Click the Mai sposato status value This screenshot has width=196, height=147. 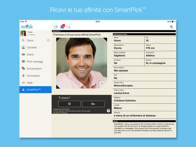click(121, 71)
